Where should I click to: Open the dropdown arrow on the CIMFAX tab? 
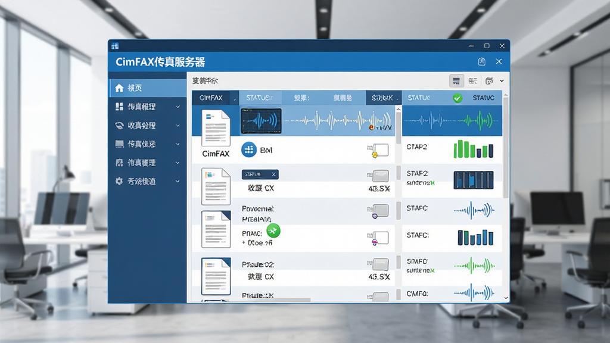click(235, 99)
